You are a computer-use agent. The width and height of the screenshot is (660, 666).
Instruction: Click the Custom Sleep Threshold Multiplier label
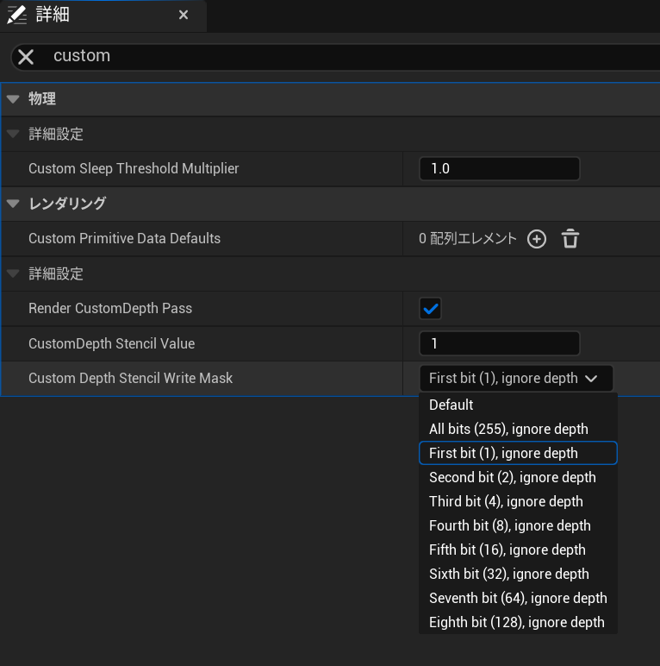pos(134,168)
